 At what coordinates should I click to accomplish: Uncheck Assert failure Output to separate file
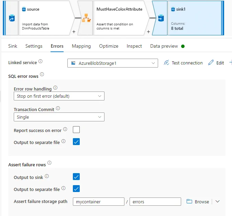(x=76, y=189)
